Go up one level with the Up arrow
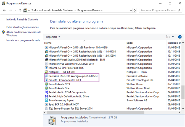 (20, 10)
